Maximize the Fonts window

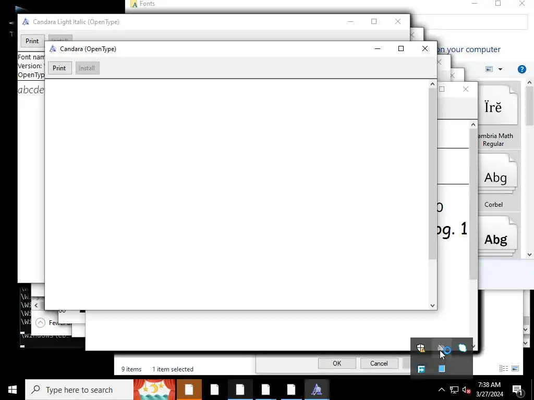coord(498,4)
